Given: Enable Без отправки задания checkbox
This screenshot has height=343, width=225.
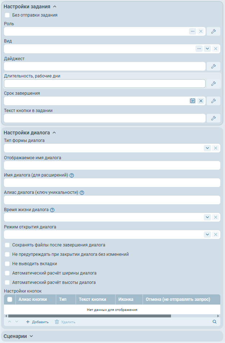Looking at the screenshot, I should [x=7, y=15].
